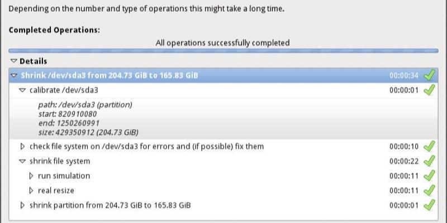Click checkmark on run simulation row
This screenshot has width=447, height=223.
click(x=429, y=176)
